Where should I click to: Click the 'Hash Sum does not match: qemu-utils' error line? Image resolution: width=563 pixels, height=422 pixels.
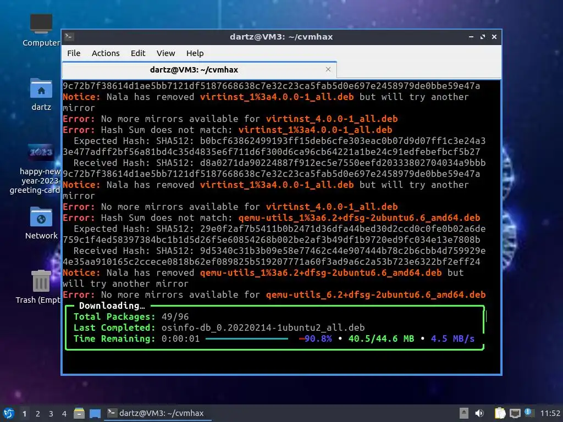tap(272, 218)
